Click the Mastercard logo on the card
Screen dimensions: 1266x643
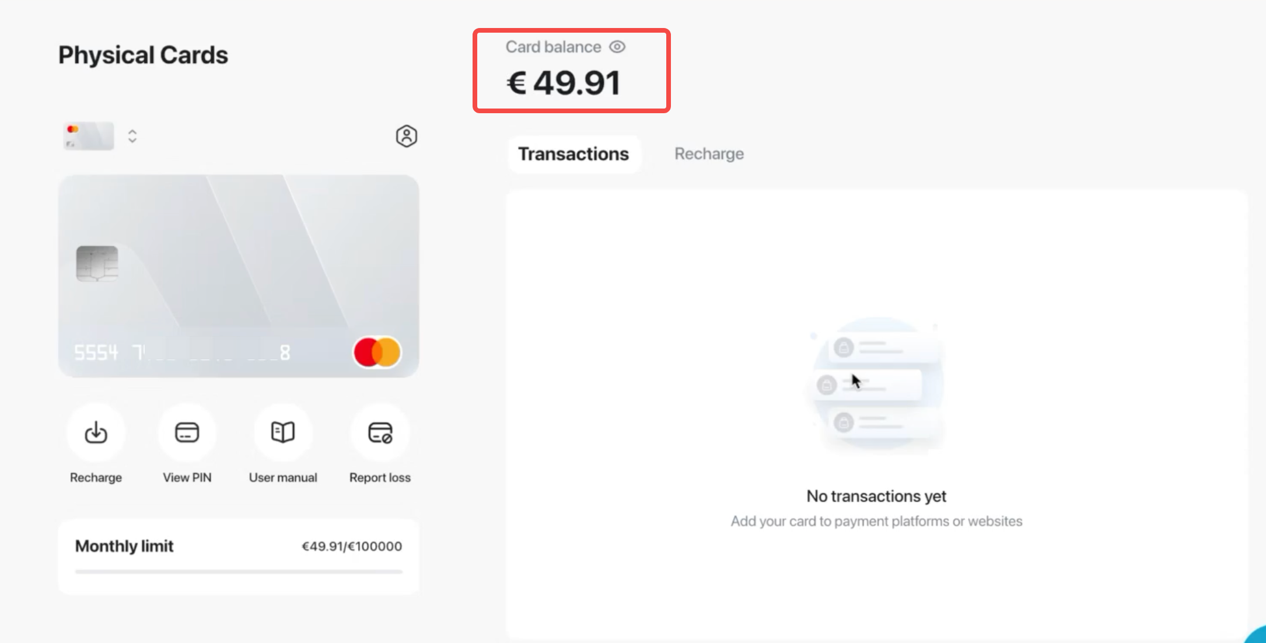(377, 352)
